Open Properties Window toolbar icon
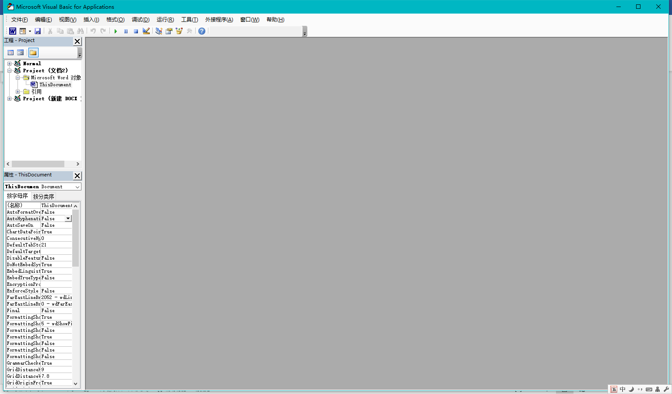Screen dimensions: 672x394 point(169,31)
